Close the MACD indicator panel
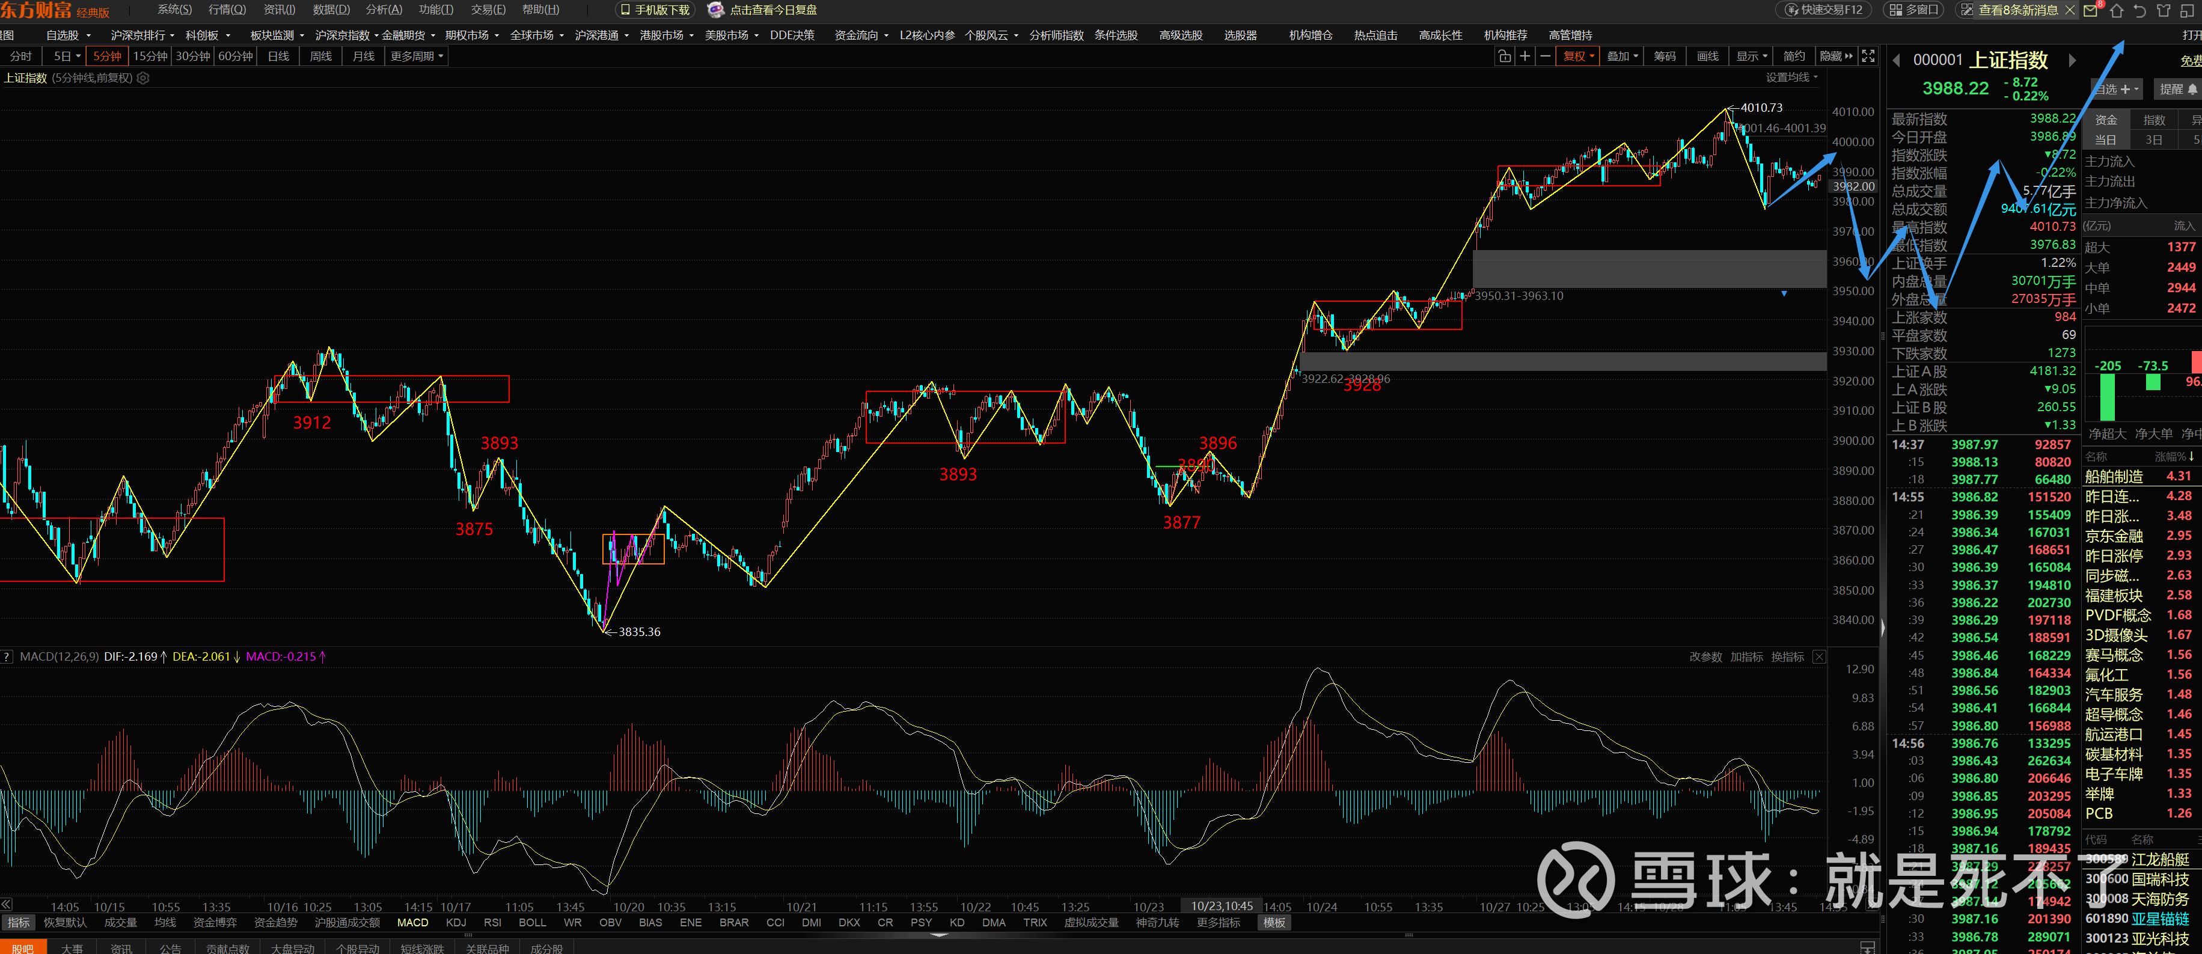Viewport: 2202px width, 954px height. pos(1820,656)
